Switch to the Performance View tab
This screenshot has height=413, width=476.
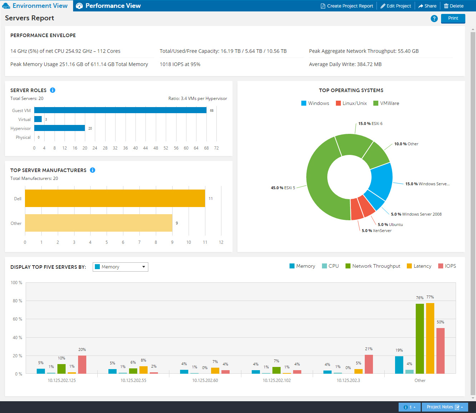pos(108,6)
